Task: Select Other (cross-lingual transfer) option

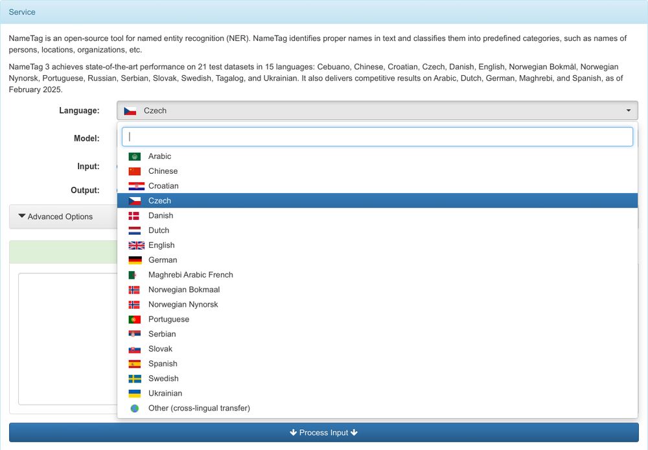Action: (x=377, y=409)
